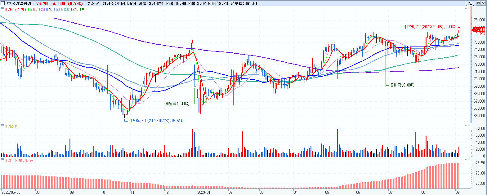Tick the checkbox beside 한국기업평가 stock name
Viewport: 487px width, 195px height.
(x=3, y=3)
